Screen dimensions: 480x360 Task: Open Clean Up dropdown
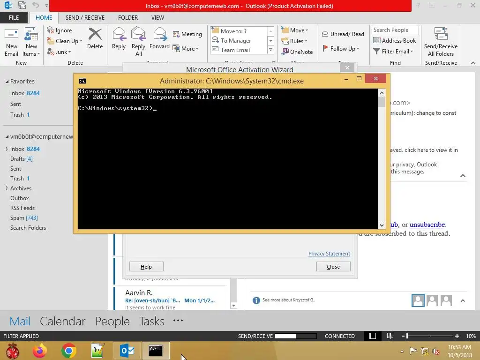click(x=65, y=41)
